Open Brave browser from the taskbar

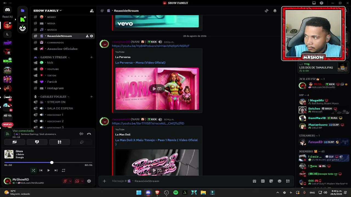[x=157, y=193]
